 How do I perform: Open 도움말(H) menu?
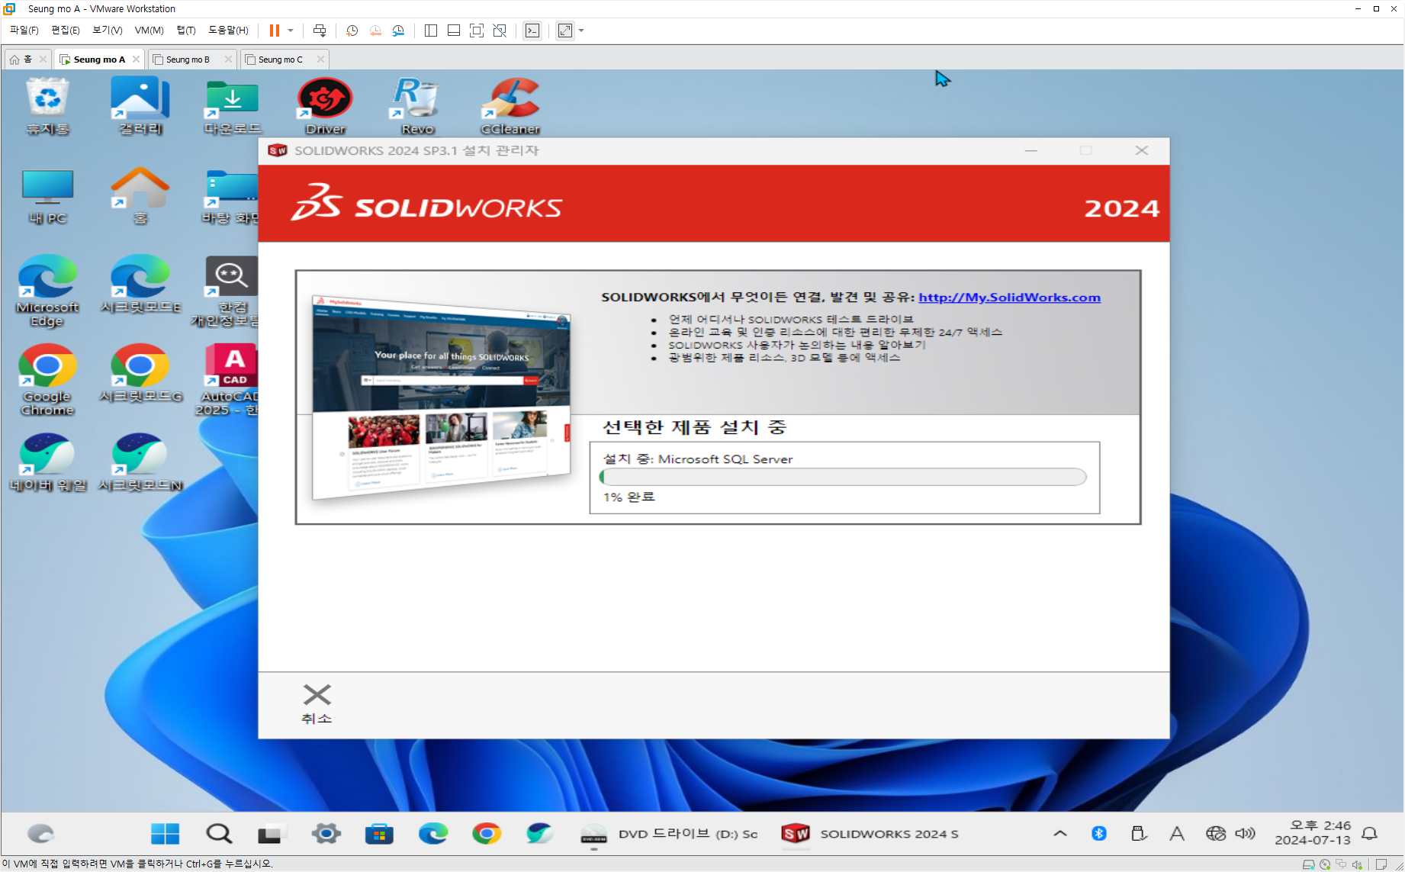pyautogui.click(x=228, y=31)
